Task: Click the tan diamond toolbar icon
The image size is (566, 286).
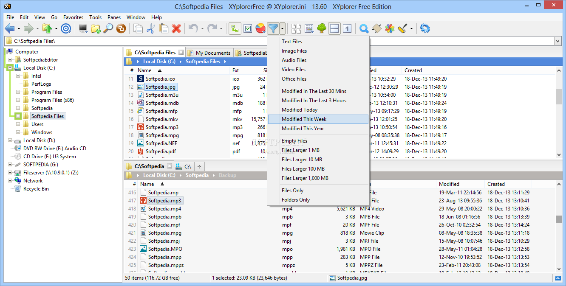Action: [x=376, y=28]
